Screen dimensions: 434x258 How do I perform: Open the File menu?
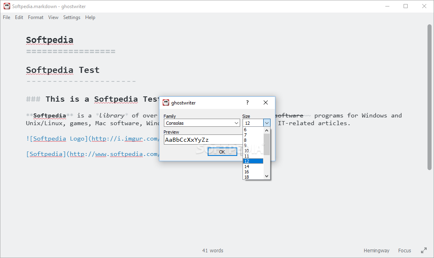coord(6,17)
